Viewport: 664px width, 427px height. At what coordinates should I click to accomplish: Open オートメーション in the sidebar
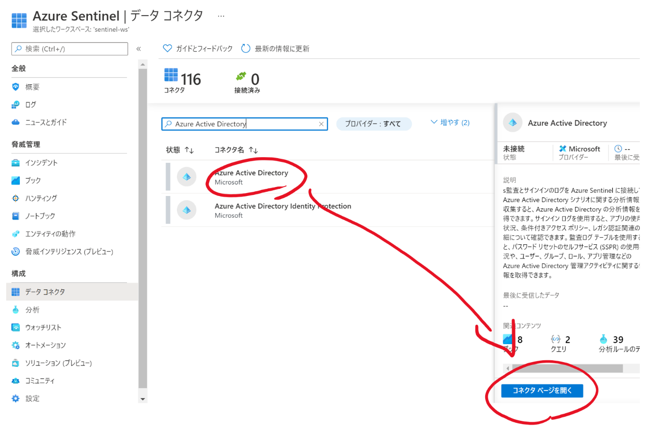click(46, 345)
